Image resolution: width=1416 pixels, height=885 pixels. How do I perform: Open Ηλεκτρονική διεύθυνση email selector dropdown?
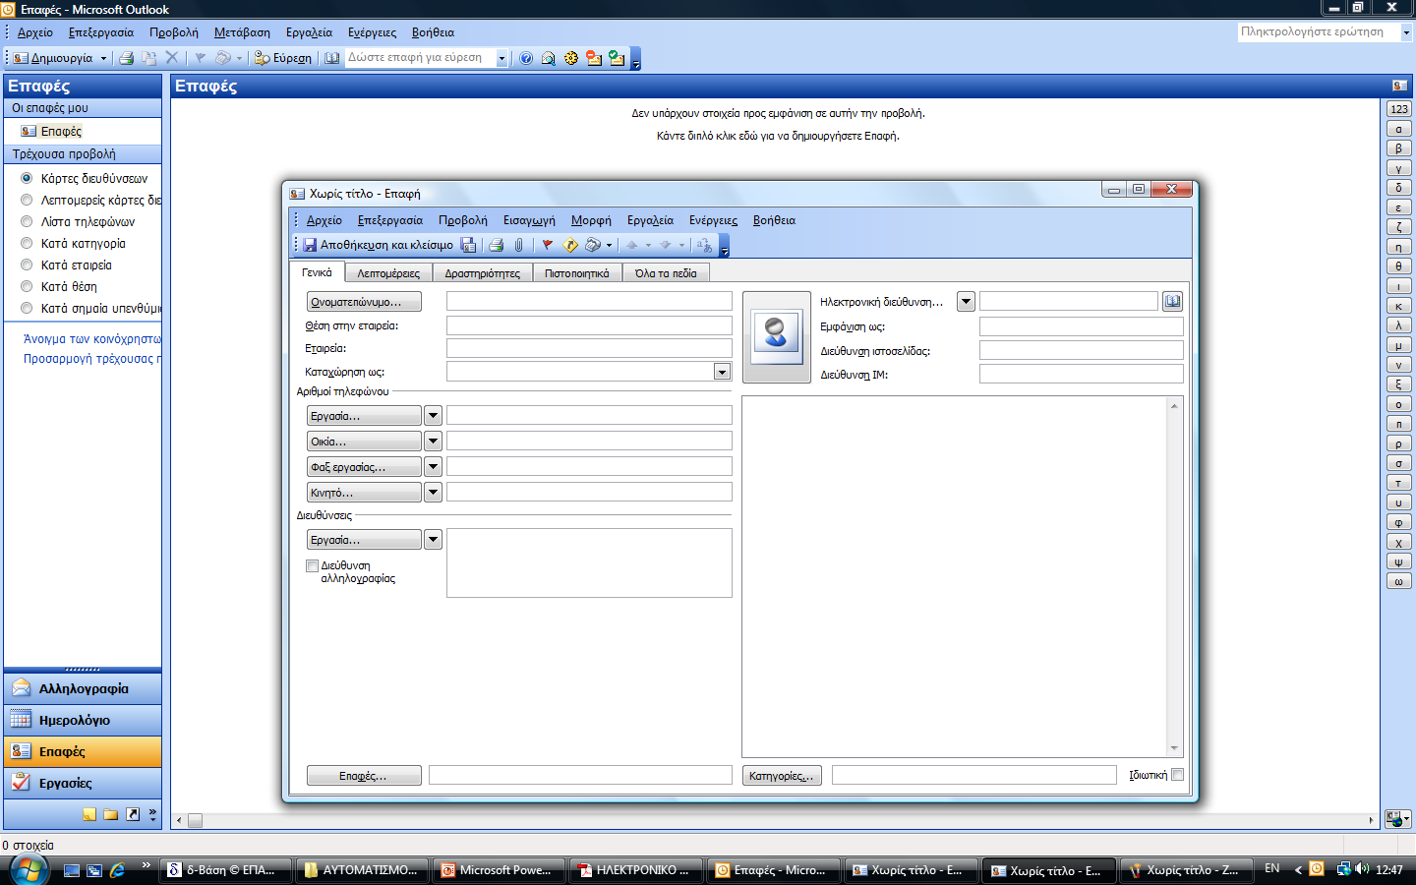click(966, 302)
